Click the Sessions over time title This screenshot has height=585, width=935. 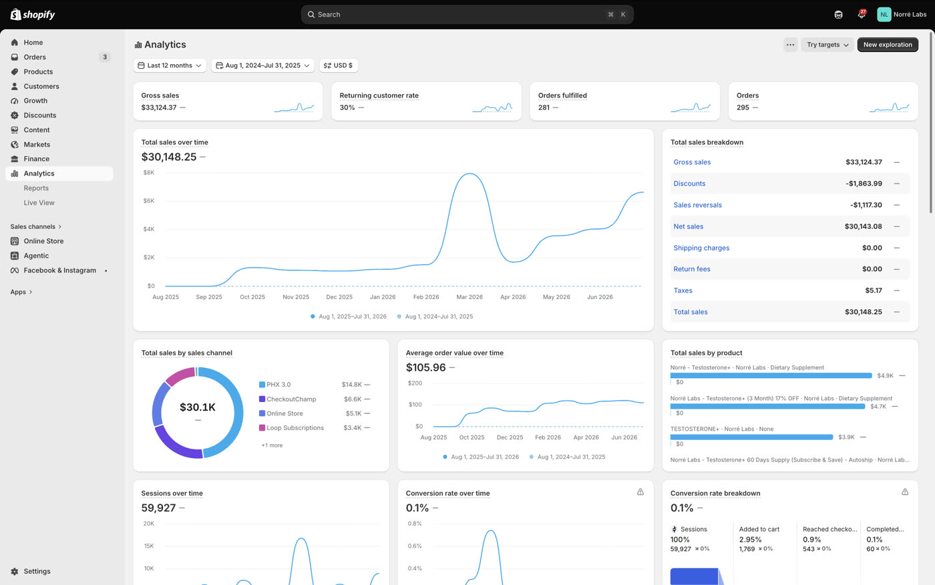tap(172, 494)
